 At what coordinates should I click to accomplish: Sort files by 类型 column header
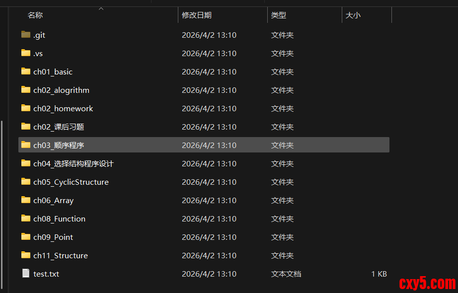pos(279,15)
